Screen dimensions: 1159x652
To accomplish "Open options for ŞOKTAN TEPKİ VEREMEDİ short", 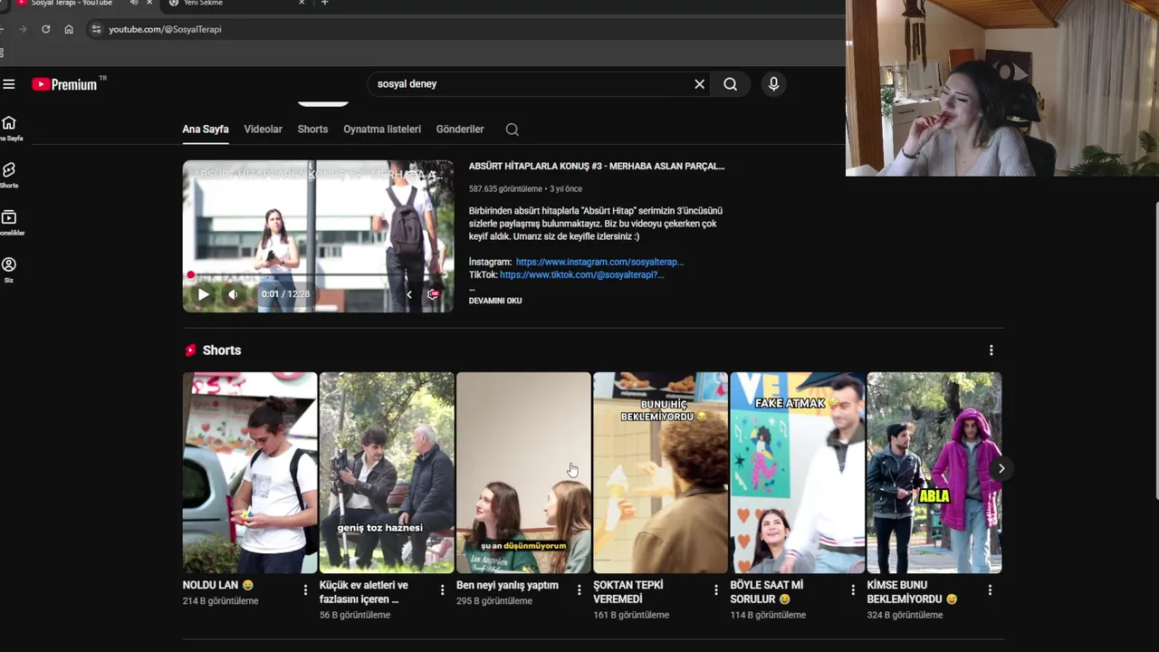I will pyautogui.click(x=716, y=590).
